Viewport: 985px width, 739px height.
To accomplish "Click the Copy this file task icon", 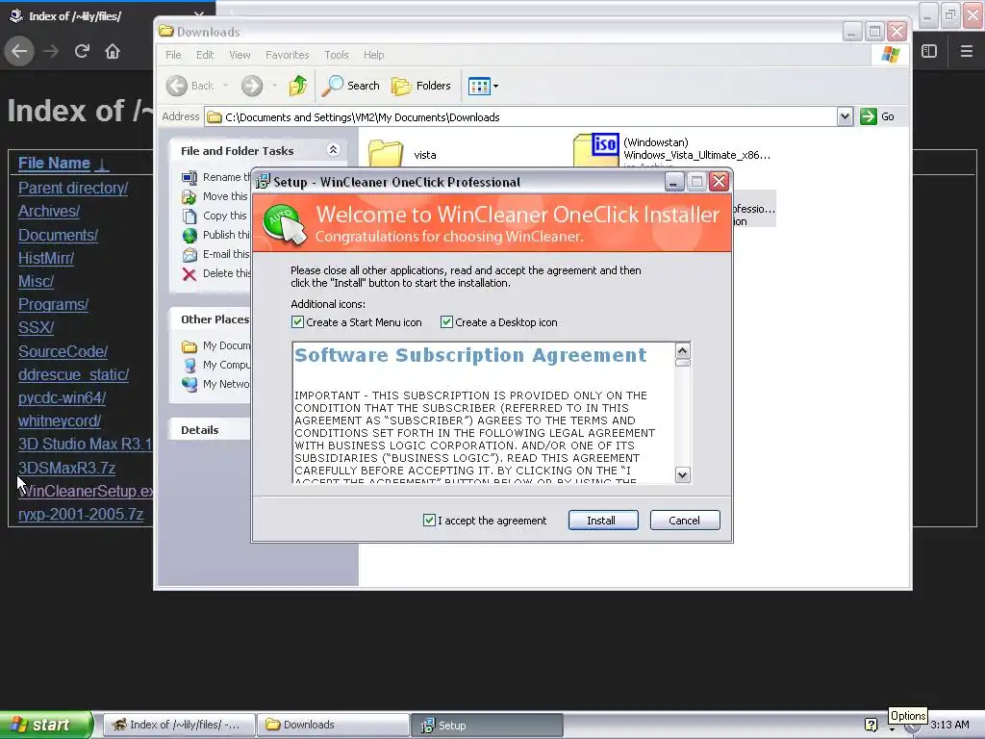I will 189,217.
